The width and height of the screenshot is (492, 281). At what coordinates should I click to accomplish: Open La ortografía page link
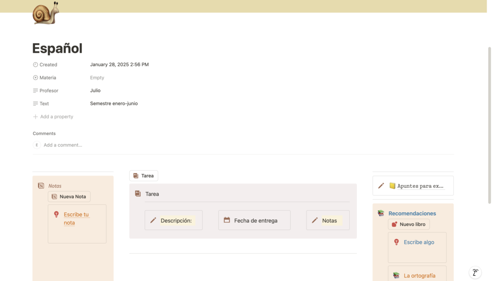click(x=419, y=276)
